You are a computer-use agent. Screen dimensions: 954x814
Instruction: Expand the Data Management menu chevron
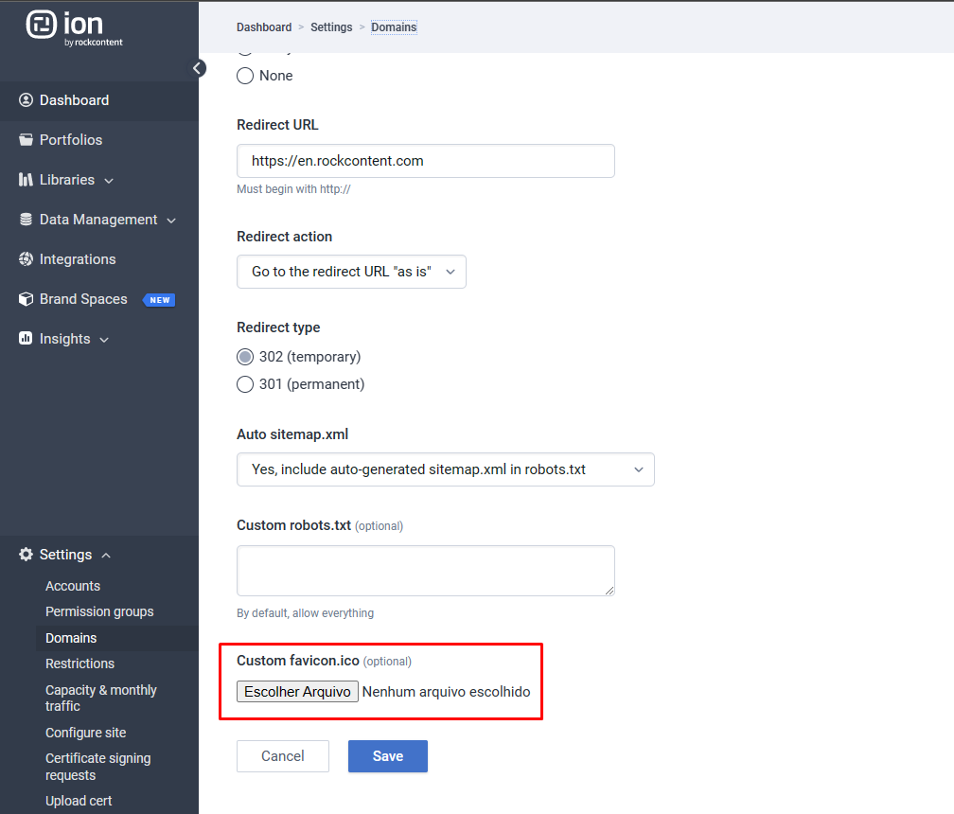click(171, 221)
